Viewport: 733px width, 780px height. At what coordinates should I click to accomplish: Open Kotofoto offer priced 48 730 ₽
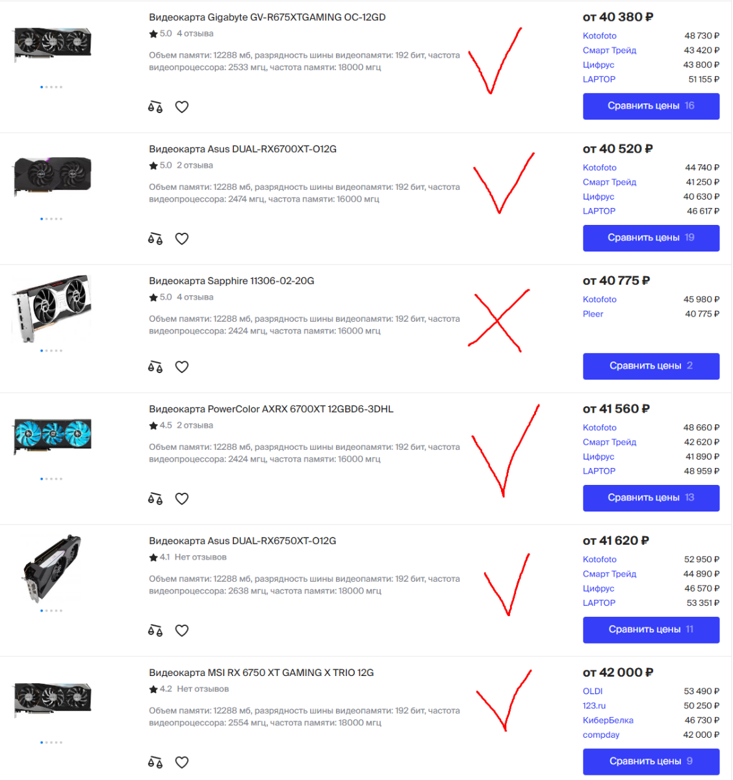600,36
